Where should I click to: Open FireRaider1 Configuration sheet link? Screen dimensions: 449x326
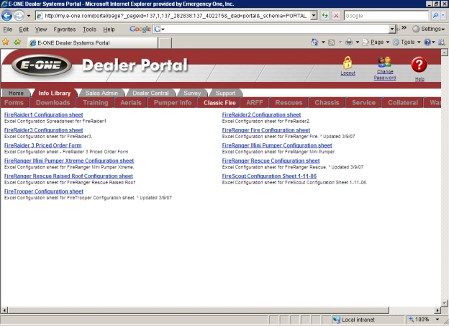pos(43,114)
